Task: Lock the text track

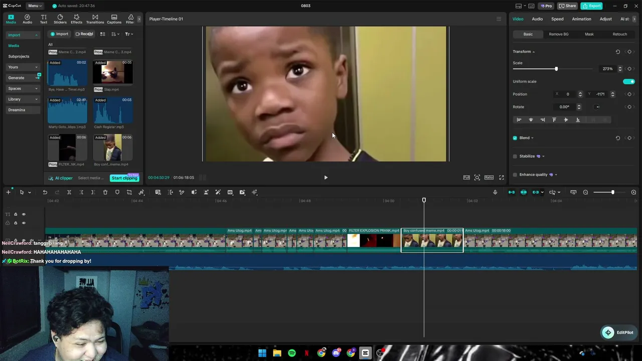Action: point(16,215)
